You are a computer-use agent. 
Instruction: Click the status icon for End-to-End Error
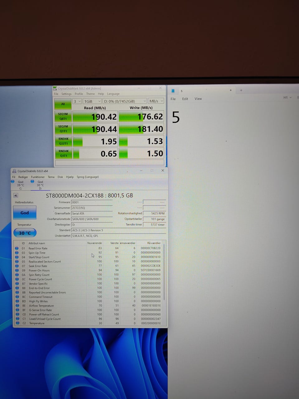click(x=17, y=288)
